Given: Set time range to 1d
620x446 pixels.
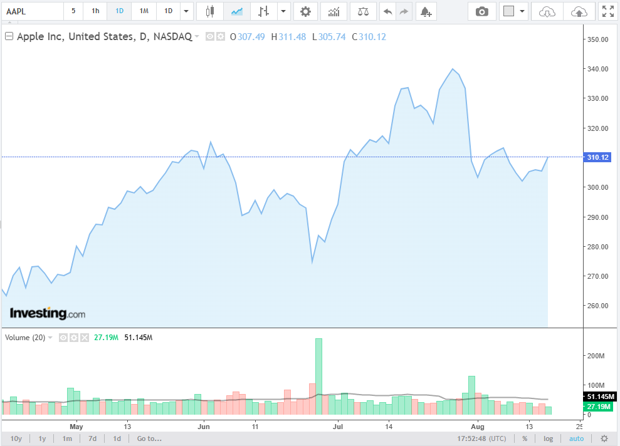Looking at the screenshot, I should [x=117, y=438].
